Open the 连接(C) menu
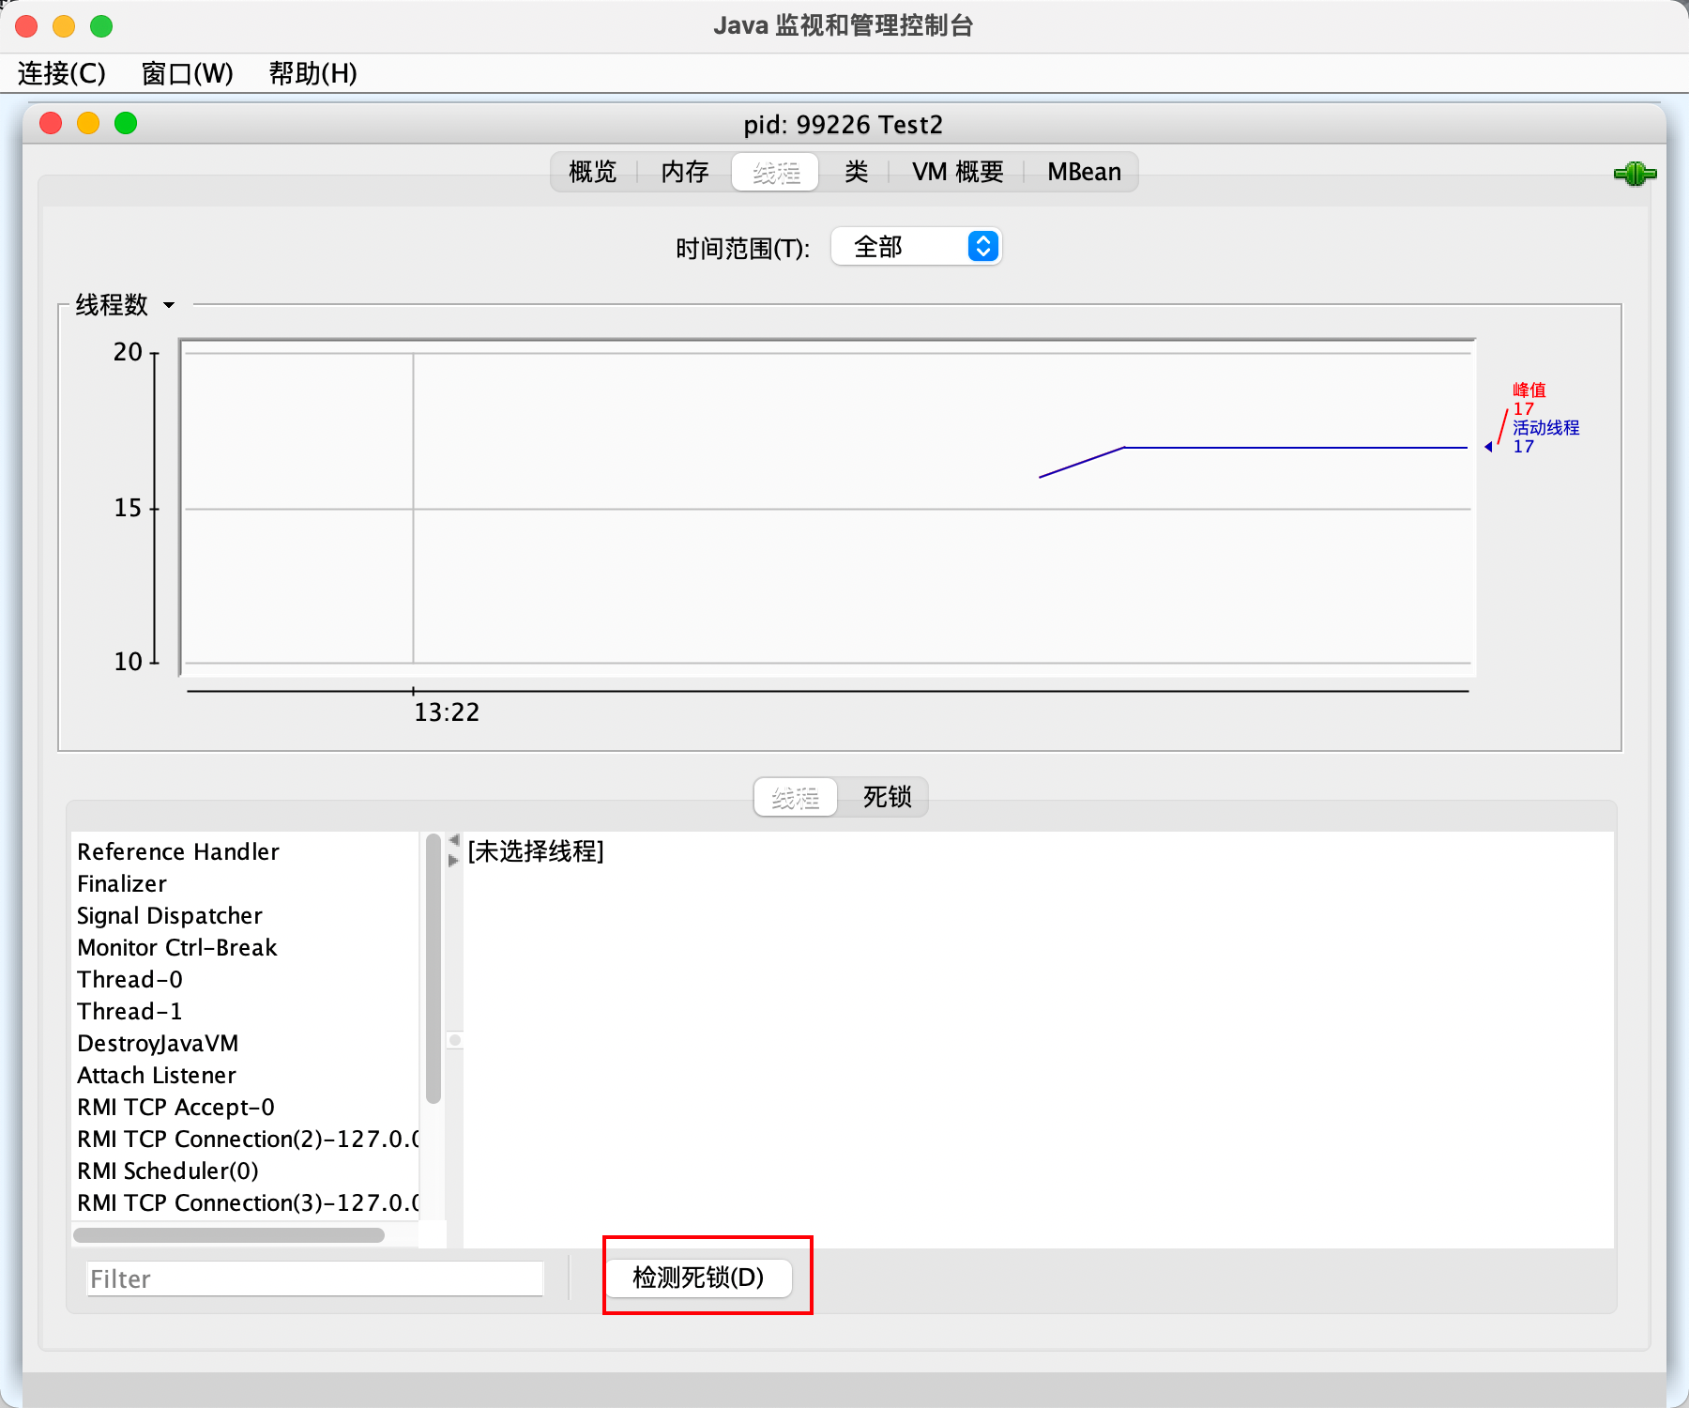1689x1408 pixels. point(62,73)
